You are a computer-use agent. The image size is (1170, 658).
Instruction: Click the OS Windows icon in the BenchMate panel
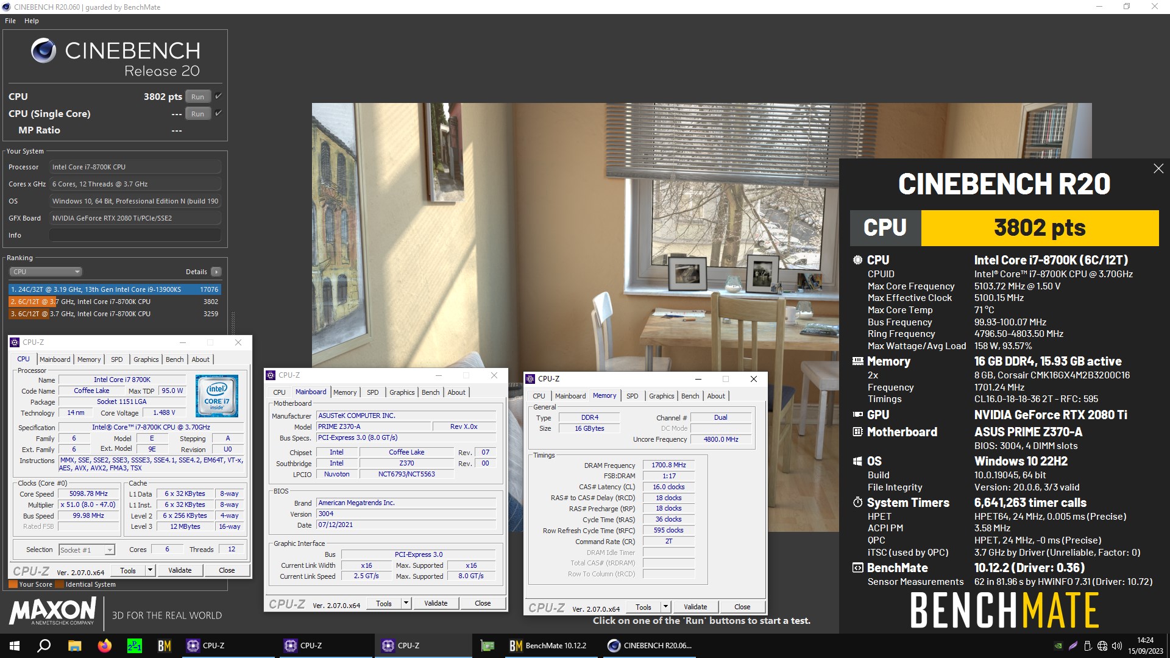857,461
